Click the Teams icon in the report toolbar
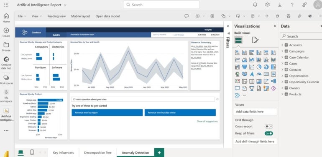 tap(310, 16)
